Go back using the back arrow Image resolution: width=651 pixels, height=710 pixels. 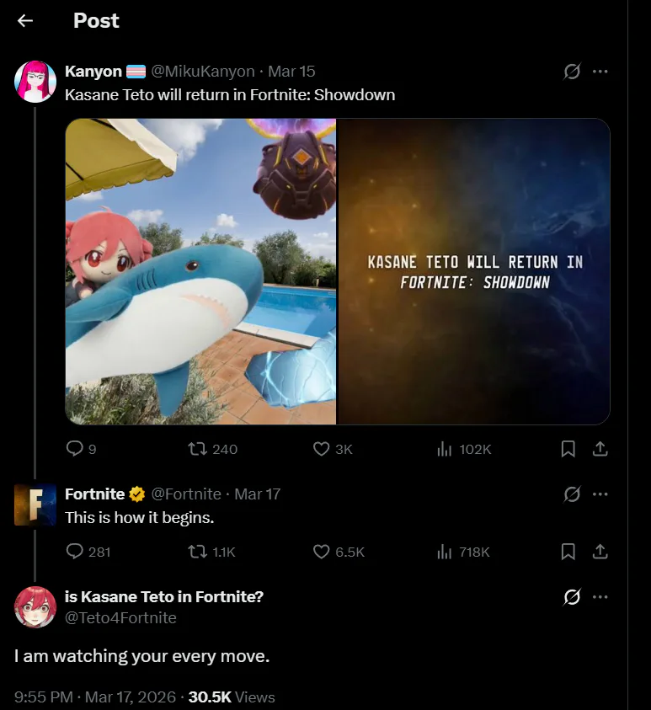point(25,20)
